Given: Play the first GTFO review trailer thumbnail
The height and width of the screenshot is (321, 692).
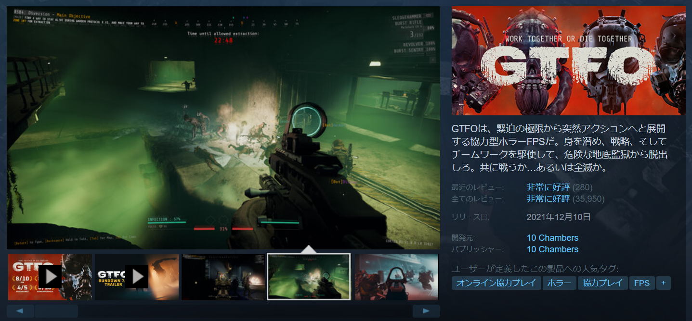Looking at the screenshot, I should (50, 277).
